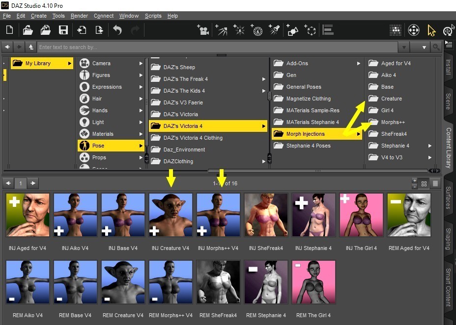
Task: Open the Smart Content side tab
Action: pos(449,287)
